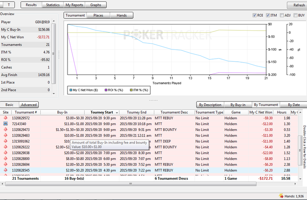
Task: Click the site icon for tournament 1320829483
Action: (x=5, y=135)
